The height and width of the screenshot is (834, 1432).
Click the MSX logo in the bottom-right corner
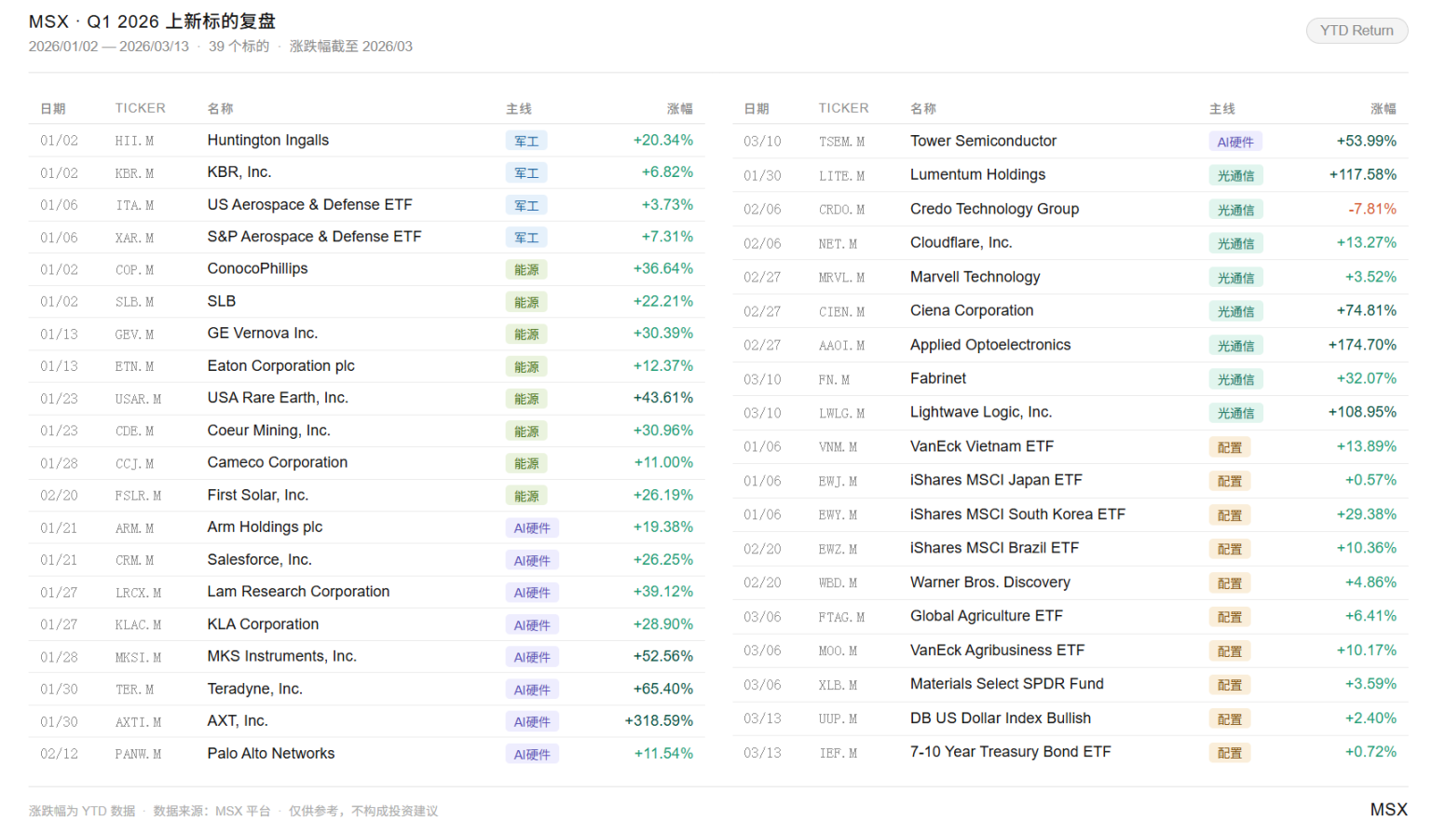coord(1388,809)
